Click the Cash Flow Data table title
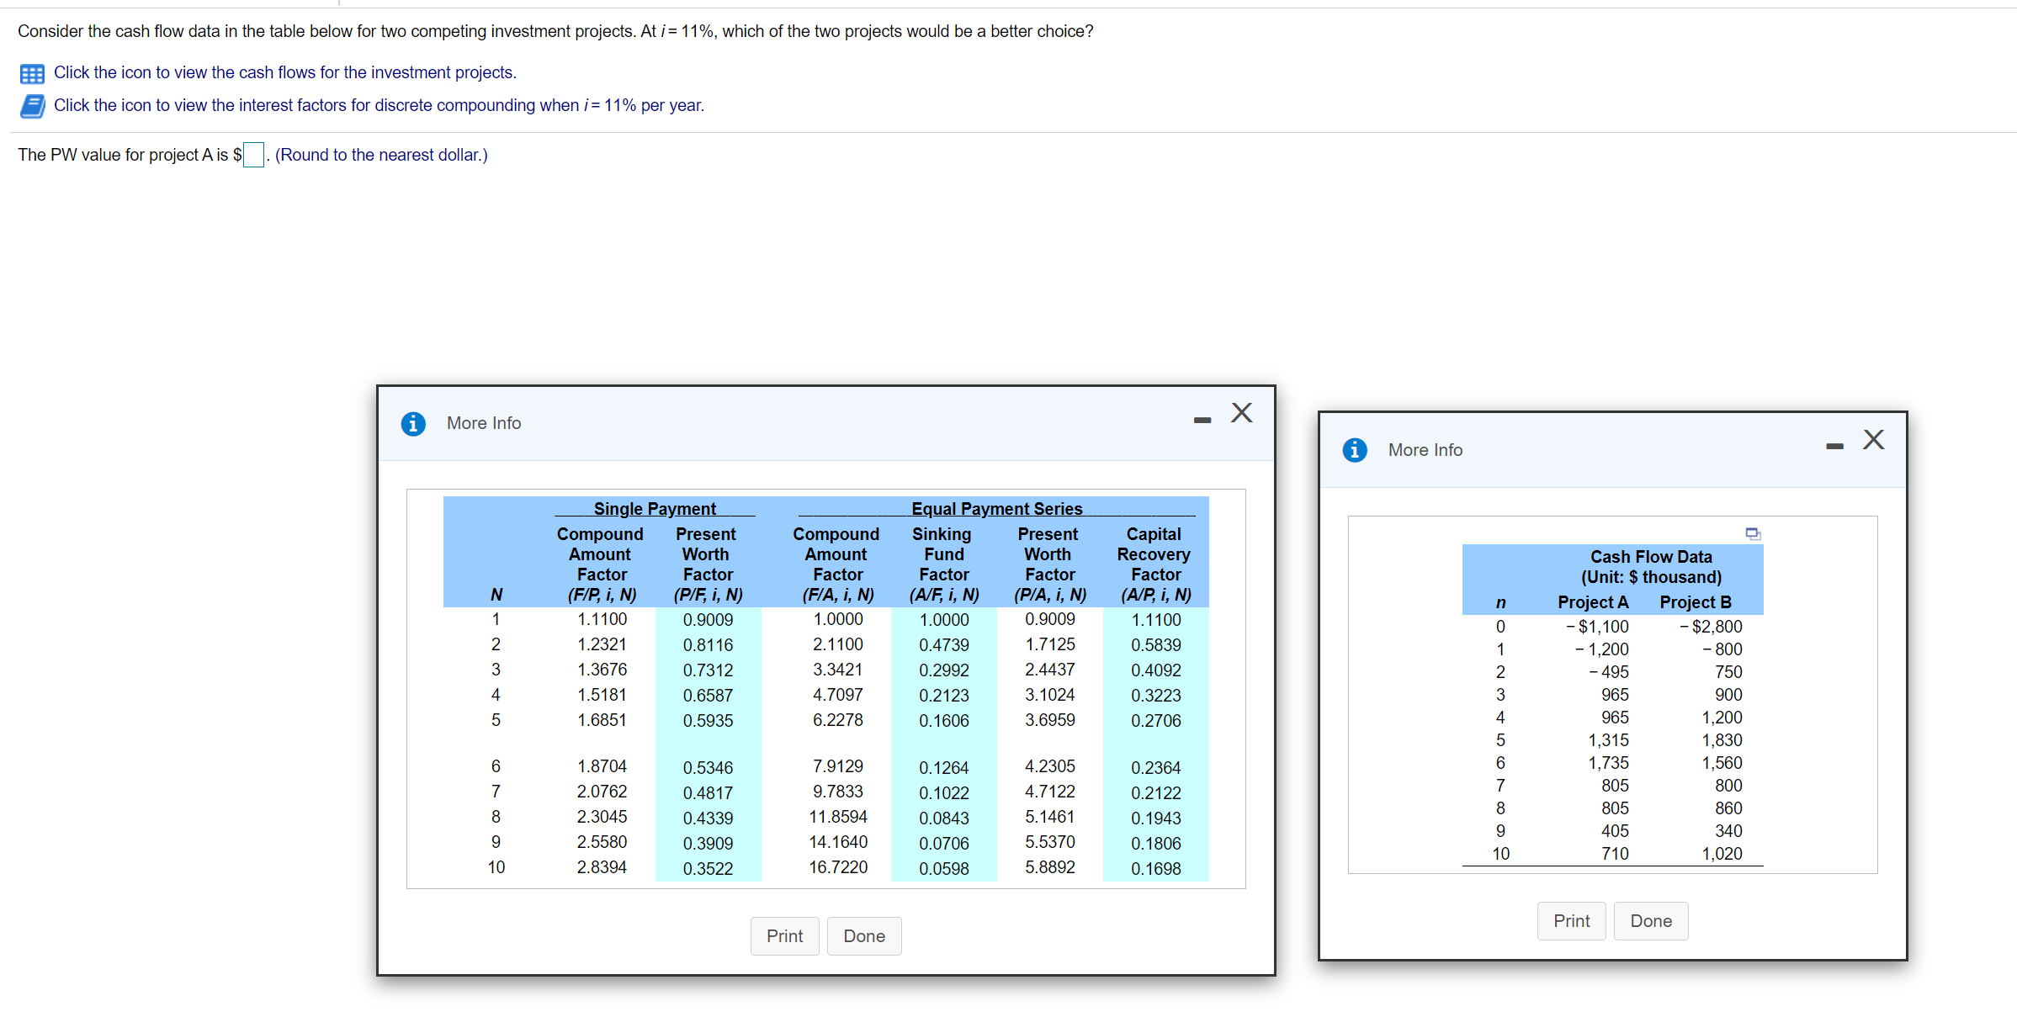 [1651, 557]
